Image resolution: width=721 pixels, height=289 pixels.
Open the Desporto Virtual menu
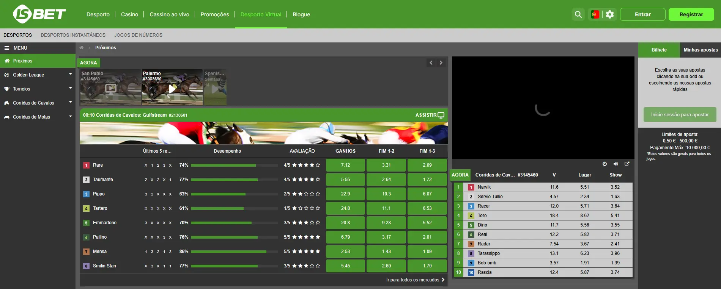pos(261,14)
